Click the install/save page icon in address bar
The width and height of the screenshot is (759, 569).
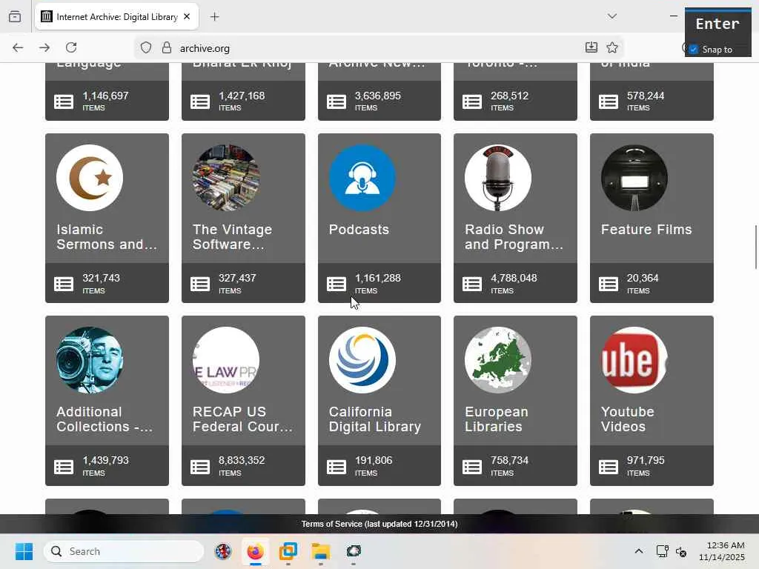point(591,47)
